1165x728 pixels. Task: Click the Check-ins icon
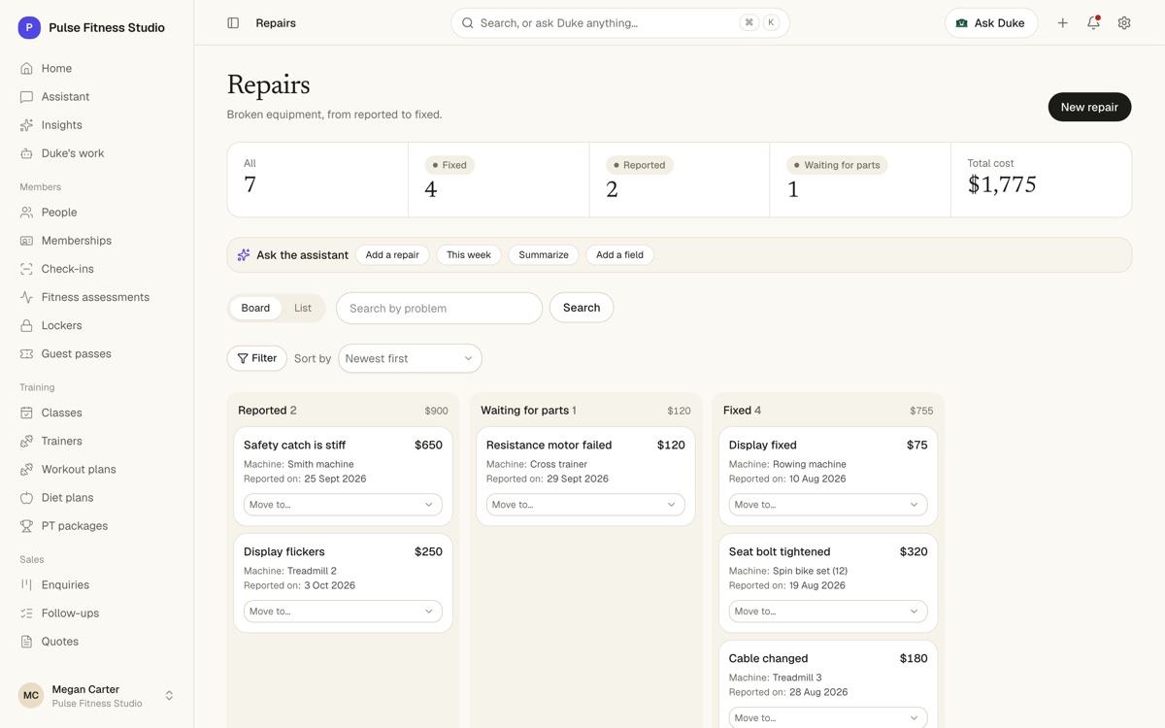click(26, 268)
